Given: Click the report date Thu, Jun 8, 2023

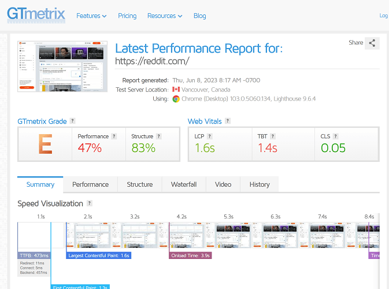Looking at the screenshot, I should [216, 80].
